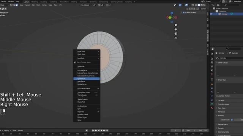Toggle the camera view icon

click(x=175, y=34)
